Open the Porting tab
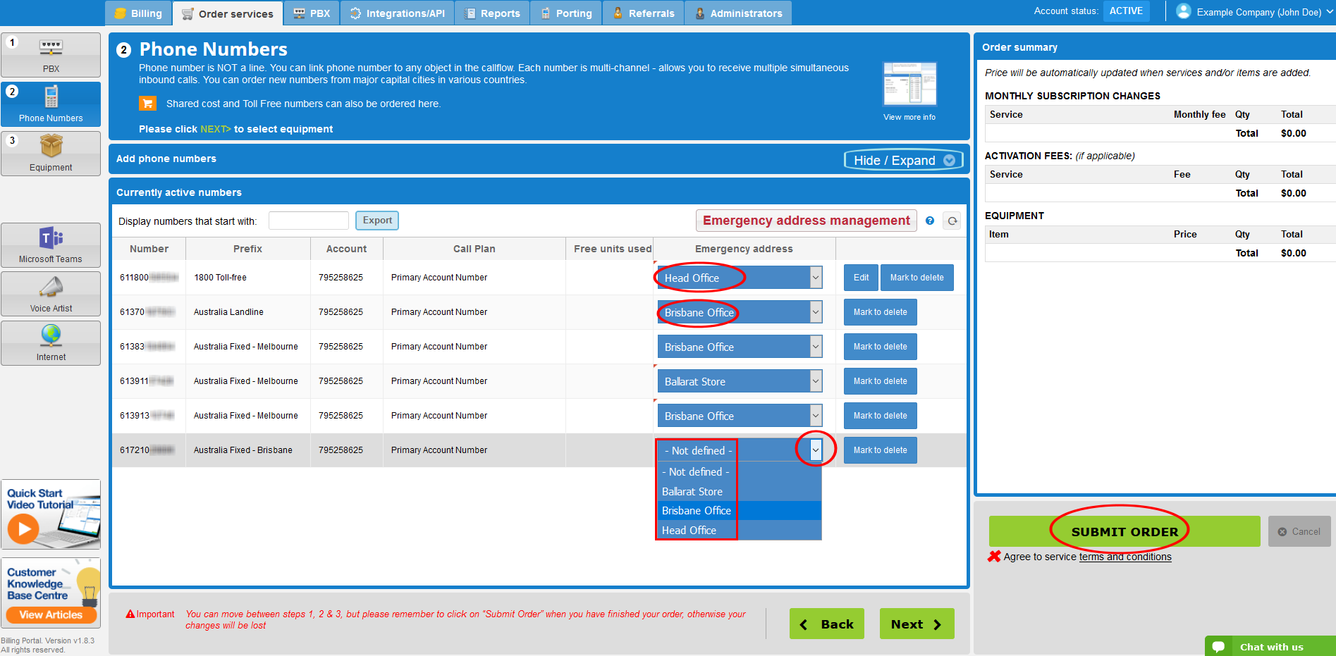The height and width of the screenshot is (656, 1336). coord(566,13)
